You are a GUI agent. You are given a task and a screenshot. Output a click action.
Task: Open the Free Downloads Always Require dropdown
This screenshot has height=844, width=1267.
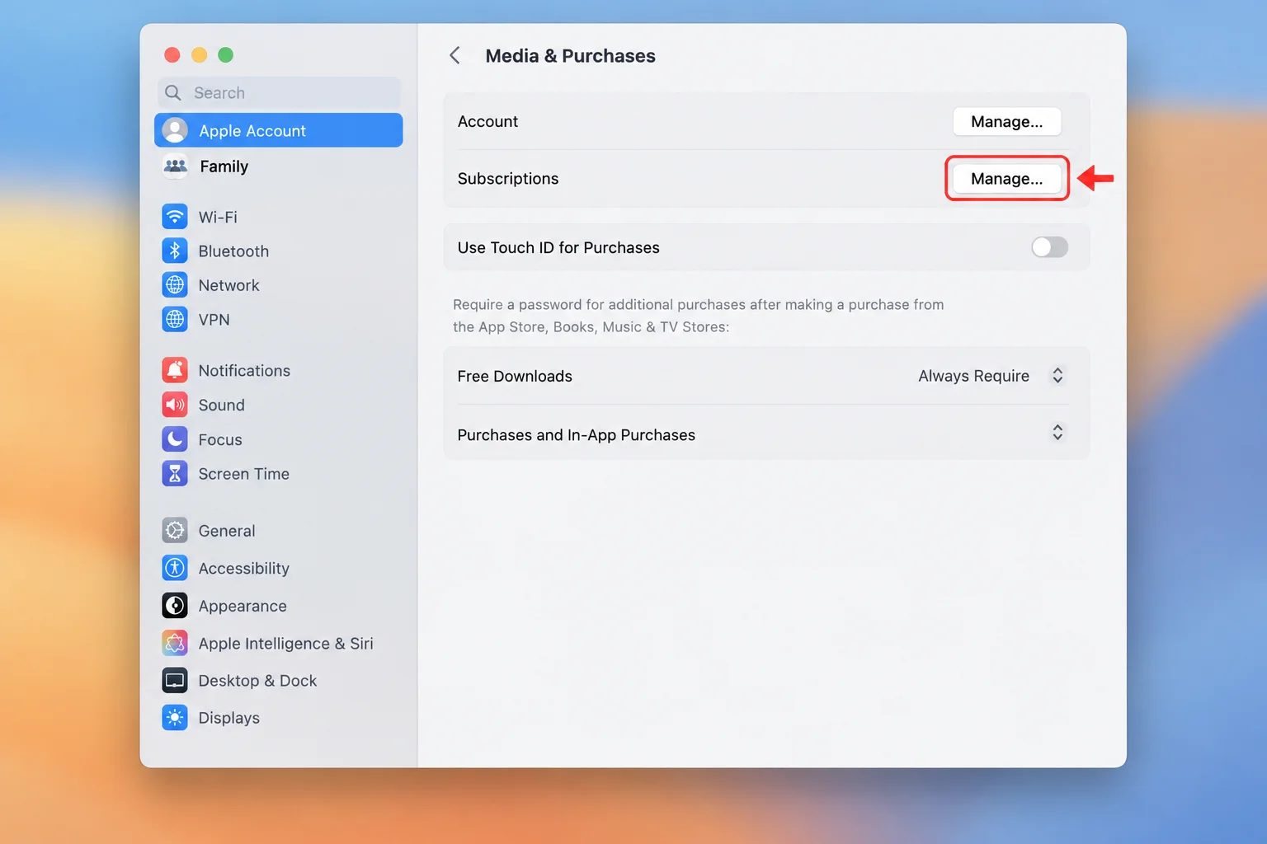click(992, 376)
